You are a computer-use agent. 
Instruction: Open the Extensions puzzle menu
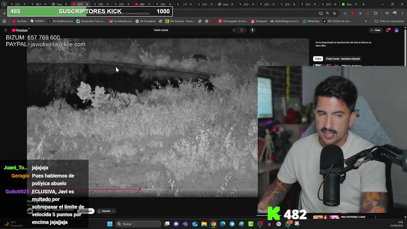point(376,13)
